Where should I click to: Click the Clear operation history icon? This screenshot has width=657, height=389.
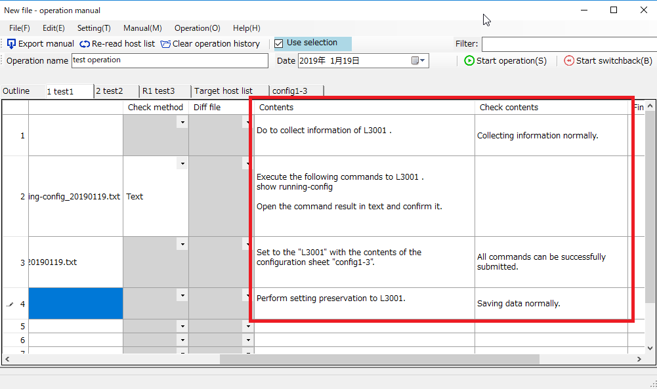[x=165, y=44]
